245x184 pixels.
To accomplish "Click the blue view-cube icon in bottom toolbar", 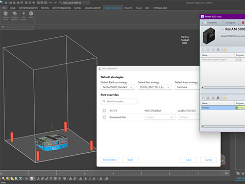I will click(x=20, y=178).
